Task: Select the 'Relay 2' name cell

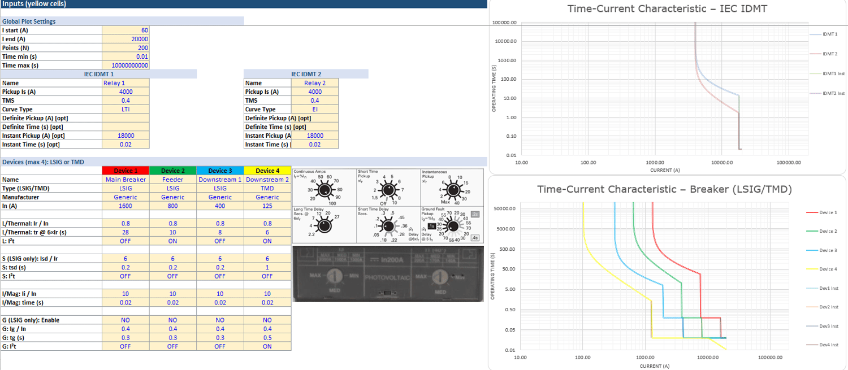Action: point(315,83)
